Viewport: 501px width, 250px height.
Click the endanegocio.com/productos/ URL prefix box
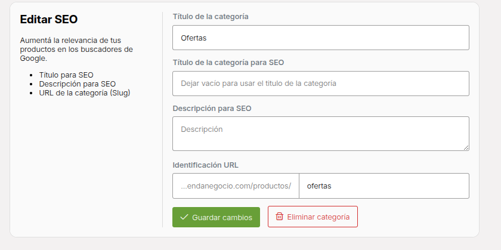tap(236, 186)
